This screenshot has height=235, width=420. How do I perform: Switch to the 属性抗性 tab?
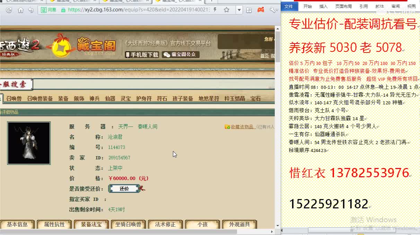click(54, 224)
